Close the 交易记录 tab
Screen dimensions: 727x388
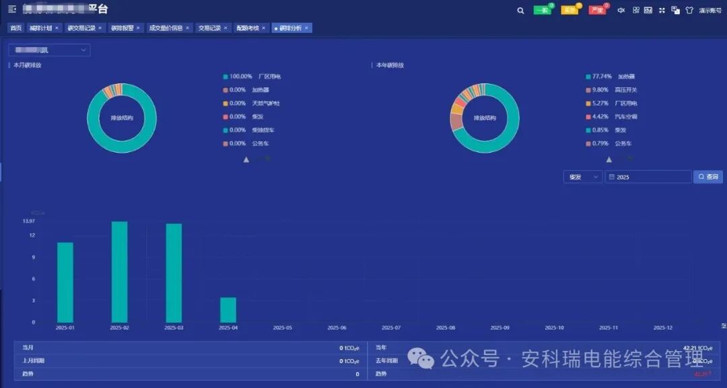226,28
